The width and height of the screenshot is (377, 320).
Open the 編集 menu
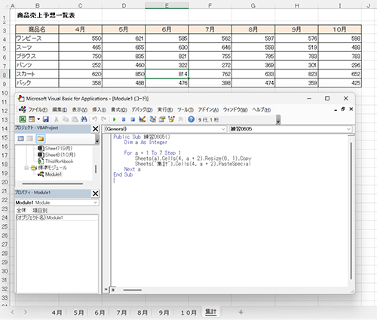(60, 109)
